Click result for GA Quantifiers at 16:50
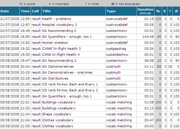Screen dimensions: 180x129 (x=36, y=37)
